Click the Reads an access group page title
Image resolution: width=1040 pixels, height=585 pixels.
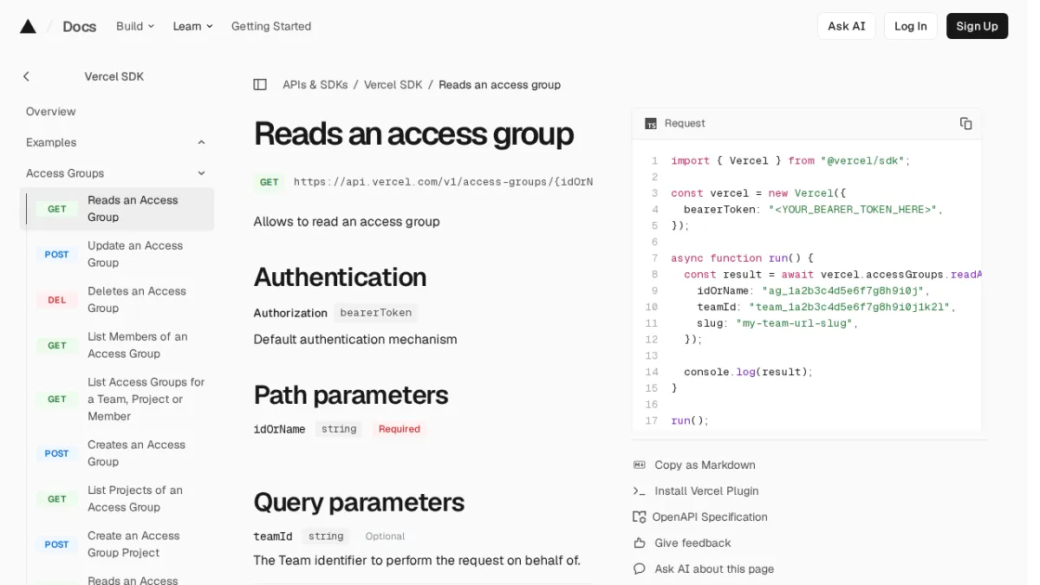coord(413,134)
